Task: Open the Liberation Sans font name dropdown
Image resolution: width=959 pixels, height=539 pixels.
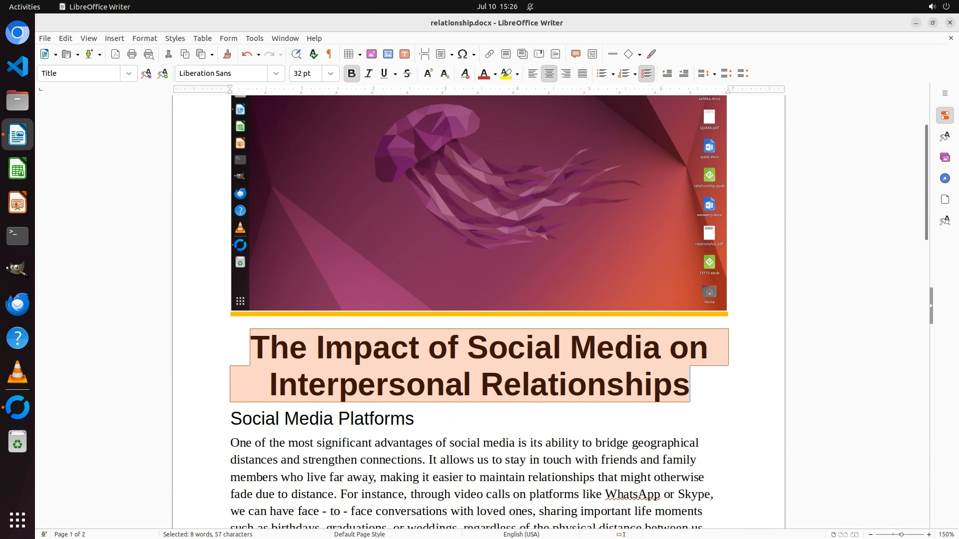Action: (276, 73)
